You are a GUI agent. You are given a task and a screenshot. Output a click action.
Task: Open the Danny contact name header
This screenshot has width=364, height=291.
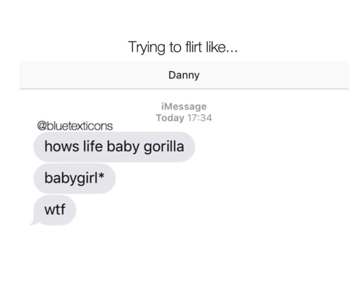[184, 75]
